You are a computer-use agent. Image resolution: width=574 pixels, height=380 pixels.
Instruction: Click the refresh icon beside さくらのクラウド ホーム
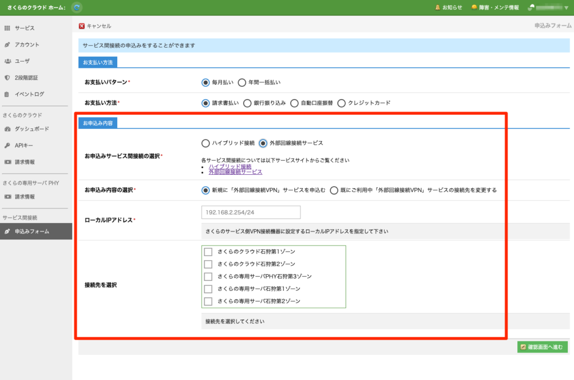tap(76, 7)
